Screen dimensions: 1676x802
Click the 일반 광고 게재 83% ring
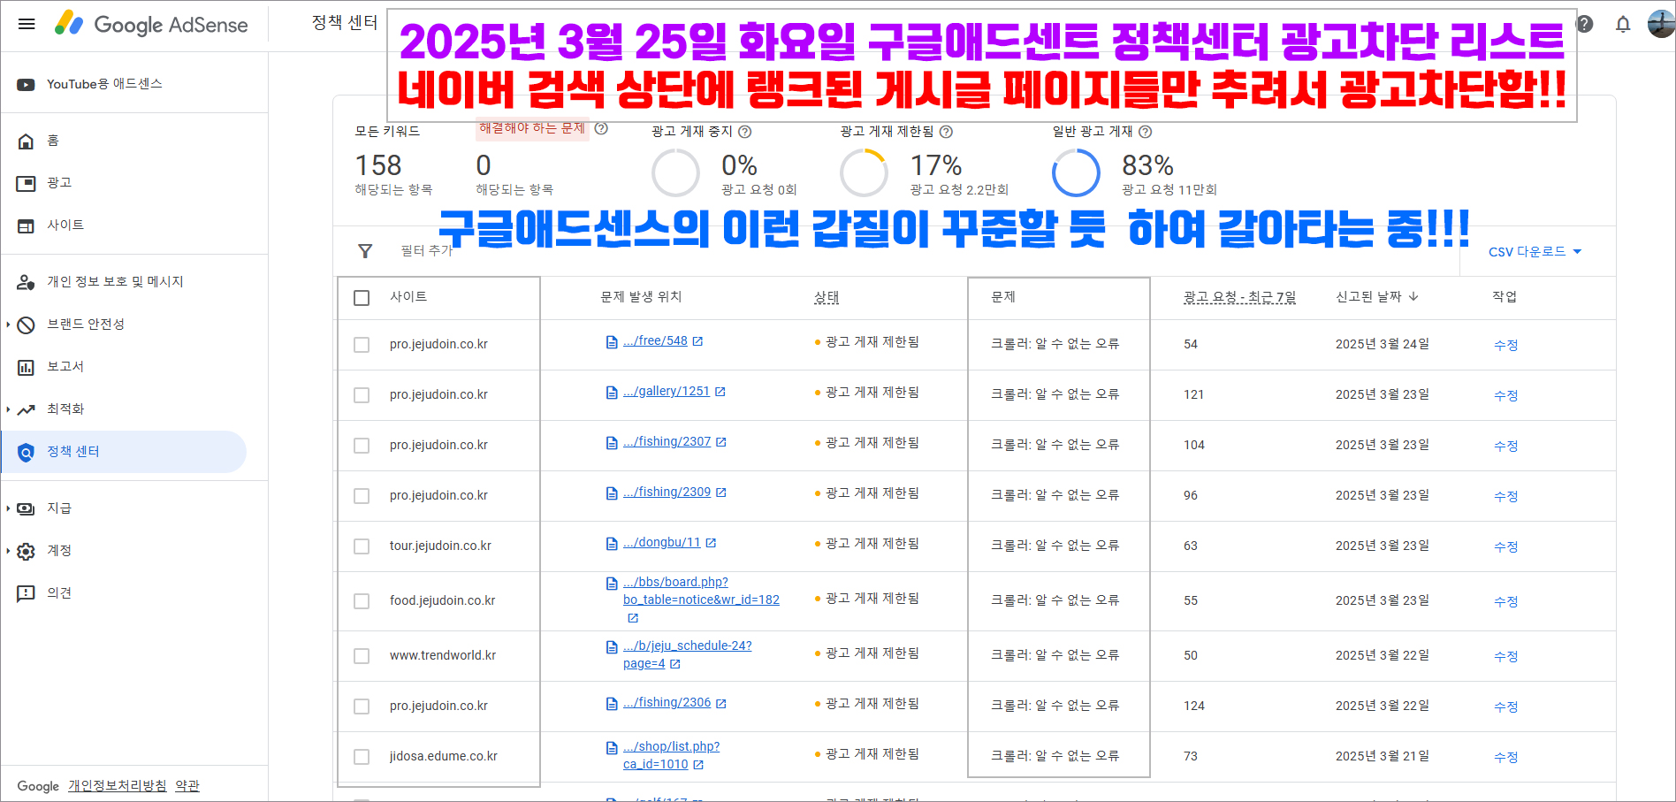coord(1076,172)
